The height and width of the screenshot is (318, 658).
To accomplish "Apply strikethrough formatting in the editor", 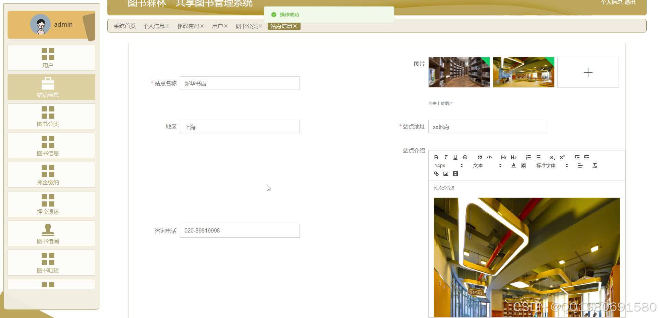I will click(465, 157).
